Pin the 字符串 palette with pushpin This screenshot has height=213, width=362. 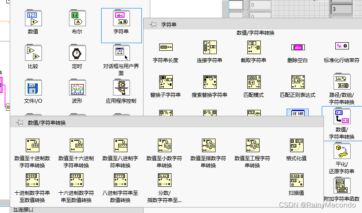153,25
